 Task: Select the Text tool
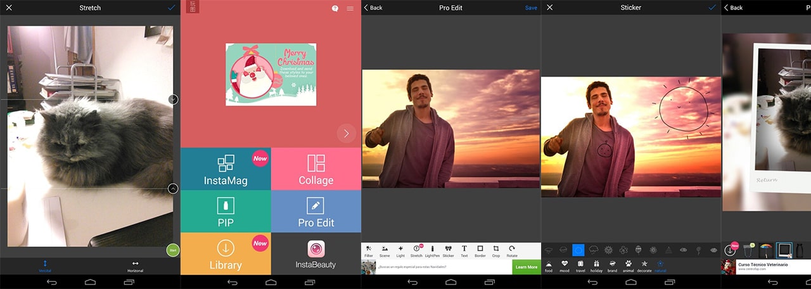(464, 251)
